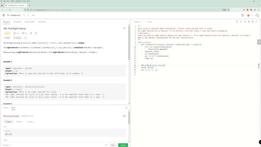The image size is (261, 147).
Task: Click the browser back arrow
Action: click(2, 10)
